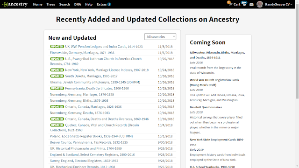This screenshot has width=299, height=168.
Task: Open England & Scotland, Select Cemetery Registers
Action: pyautogui.click(x=93, y=154)
